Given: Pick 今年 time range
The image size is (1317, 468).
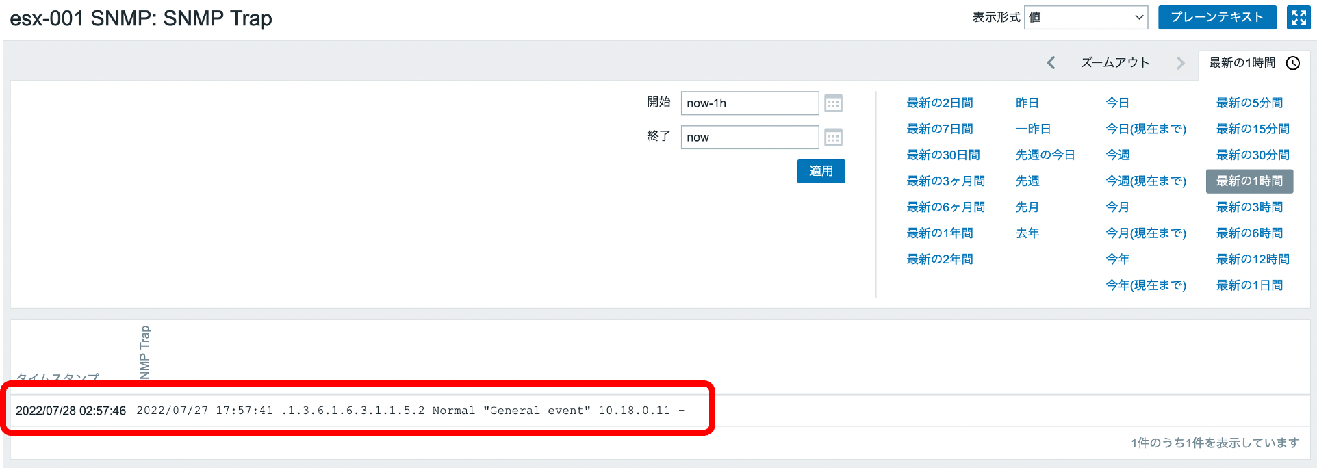Looking at the screenshot, I should pos(1118,259).
